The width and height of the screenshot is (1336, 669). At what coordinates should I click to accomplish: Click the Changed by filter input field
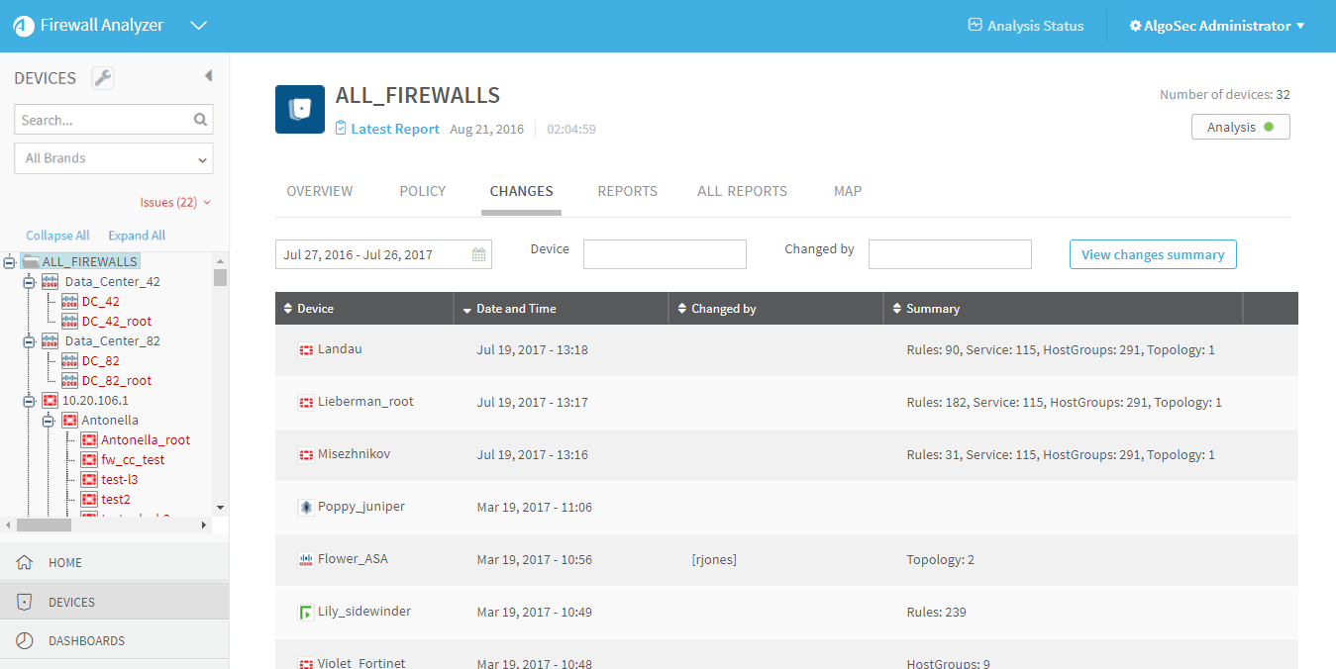tap(950, 254)
